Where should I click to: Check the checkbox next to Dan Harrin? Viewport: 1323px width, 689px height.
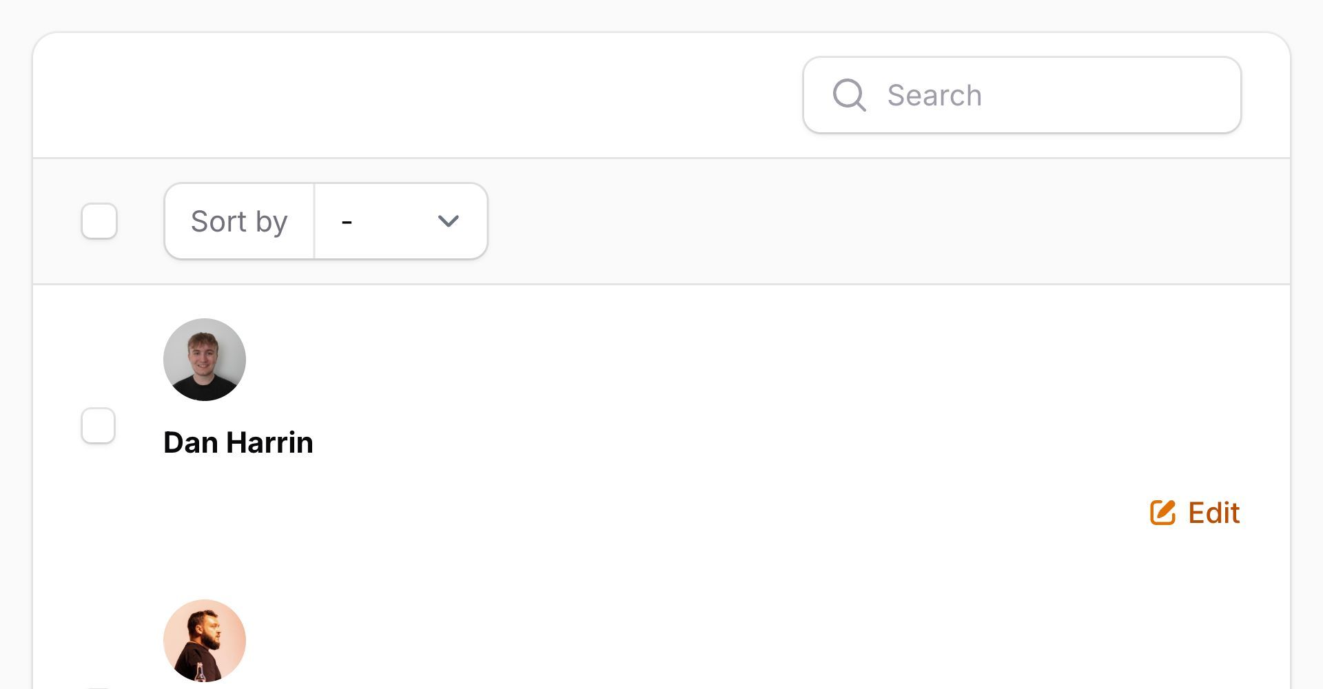(99, 425)
